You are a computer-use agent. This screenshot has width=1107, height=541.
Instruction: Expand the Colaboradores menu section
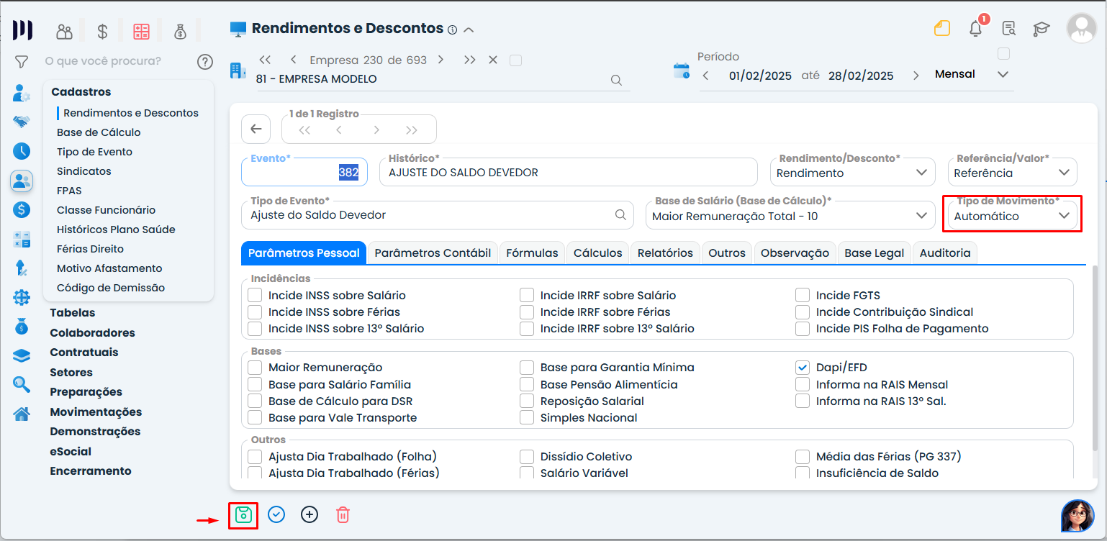92,333
